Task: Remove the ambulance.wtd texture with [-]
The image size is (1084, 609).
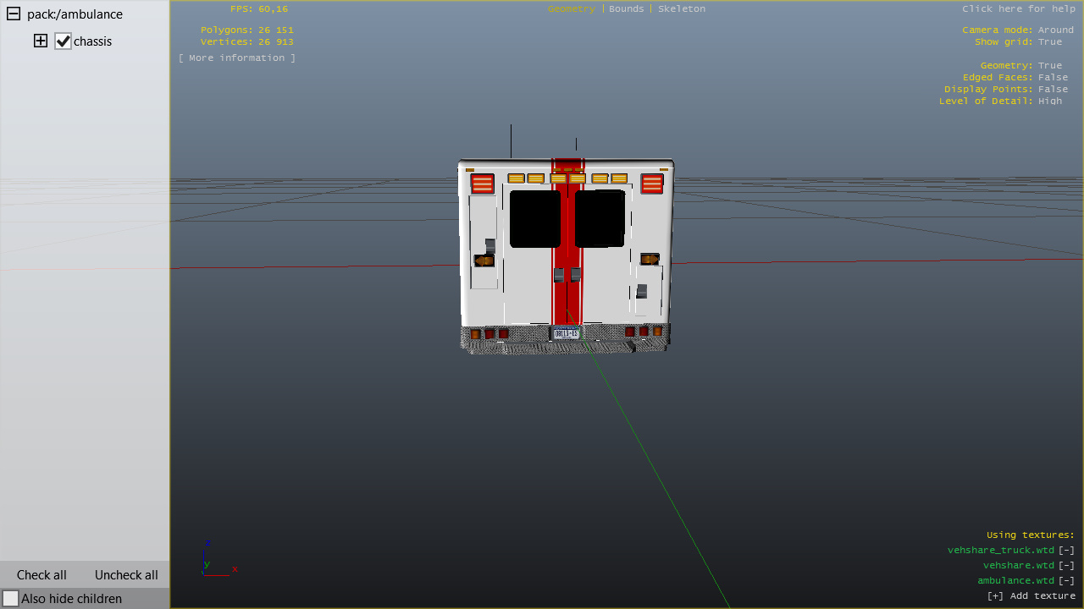Action: (1066, 581)
